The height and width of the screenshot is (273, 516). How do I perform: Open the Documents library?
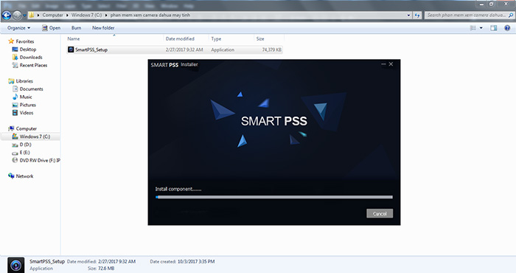pyautogui.click(x=31, y=89)
